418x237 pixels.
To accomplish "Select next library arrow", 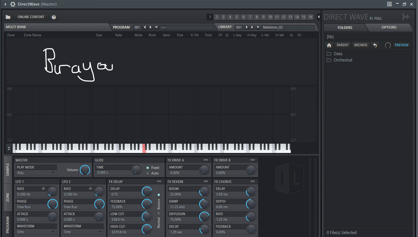I will 252,27.
